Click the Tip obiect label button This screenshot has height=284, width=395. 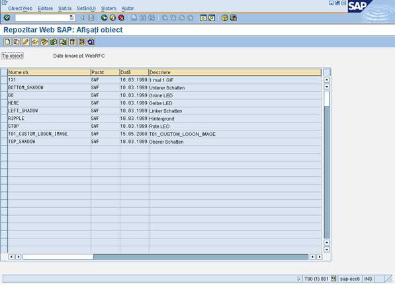click(x=13, y=56)
